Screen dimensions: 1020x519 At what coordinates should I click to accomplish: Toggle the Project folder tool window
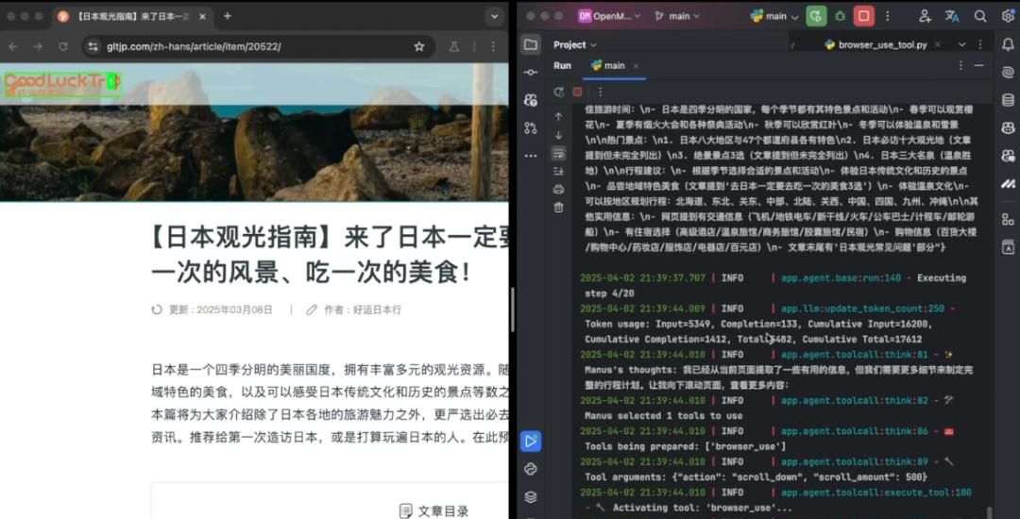[531, 44]
